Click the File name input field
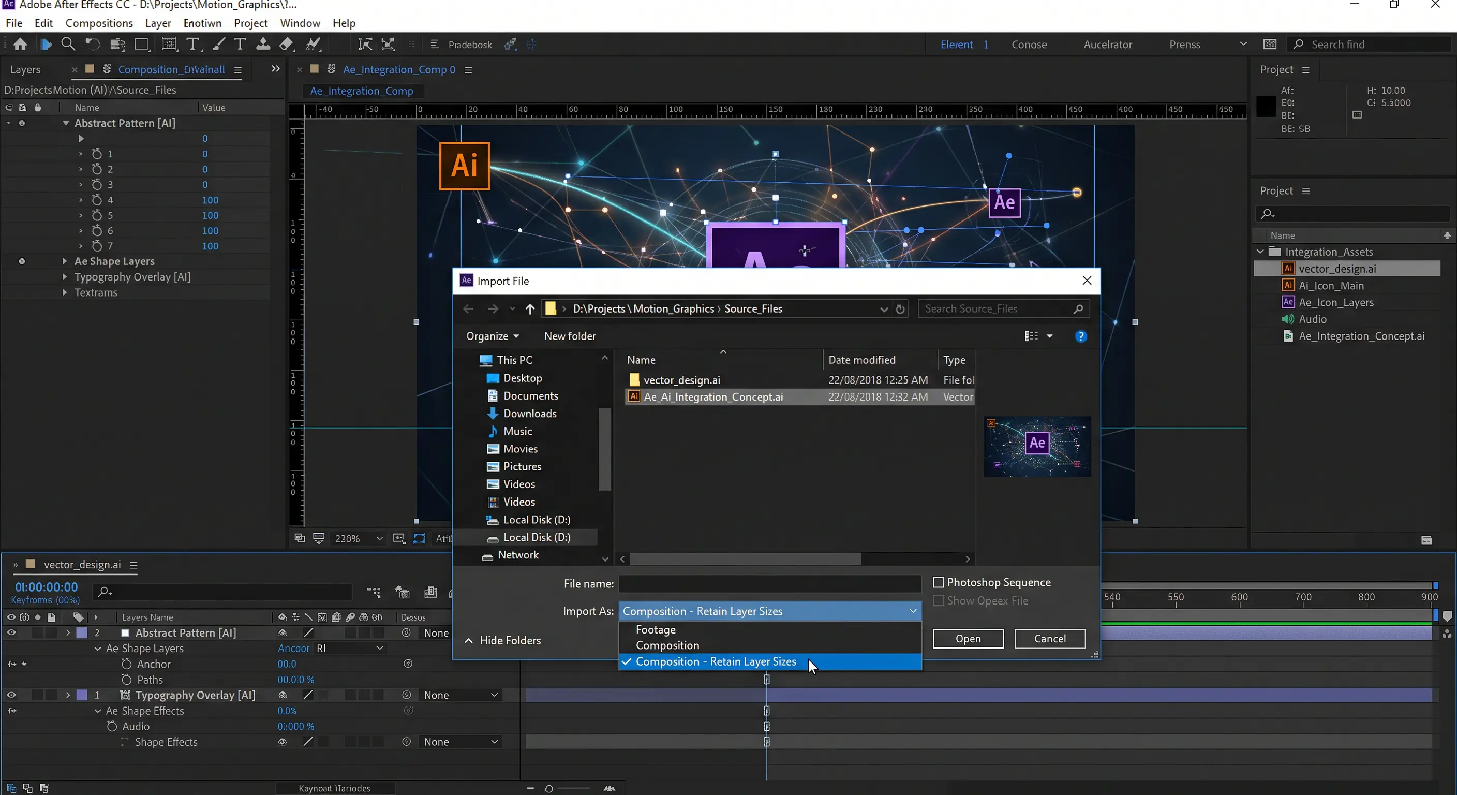1457x795 pixels. [x=770, y=584]
